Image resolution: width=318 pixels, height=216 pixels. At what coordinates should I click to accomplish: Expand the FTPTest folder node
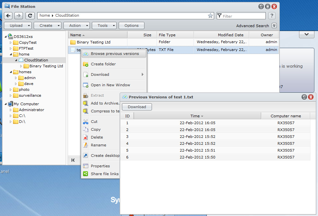coord(10,48)
